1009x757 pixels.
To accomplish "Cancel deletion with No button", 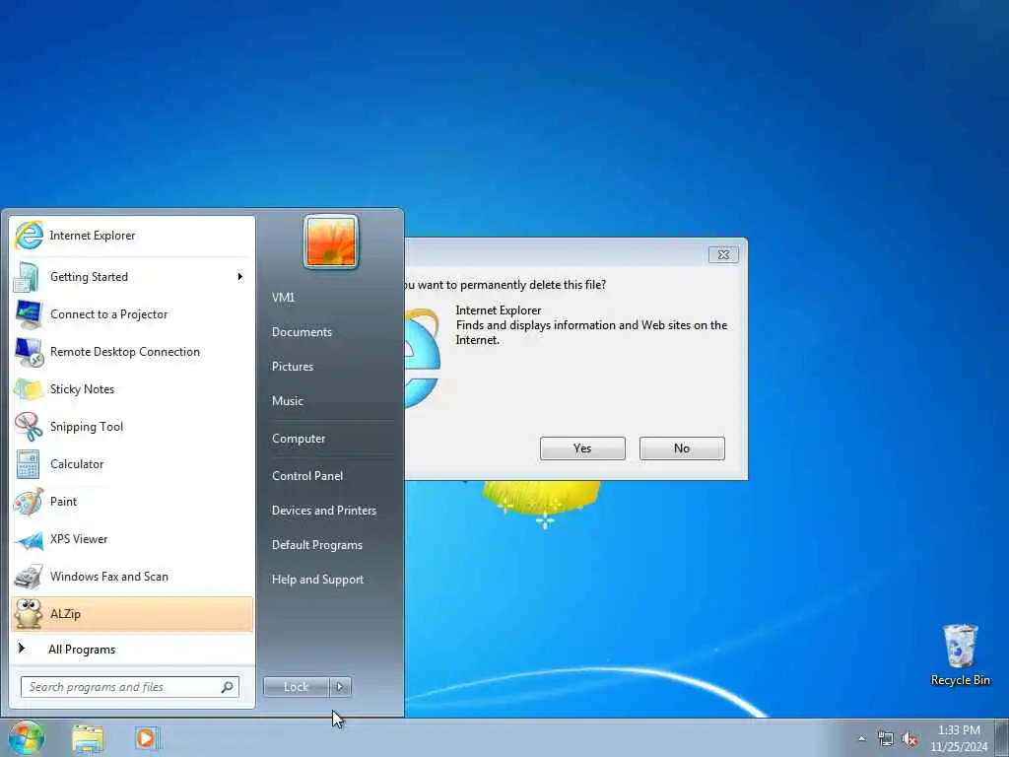I will click(682, 448).
